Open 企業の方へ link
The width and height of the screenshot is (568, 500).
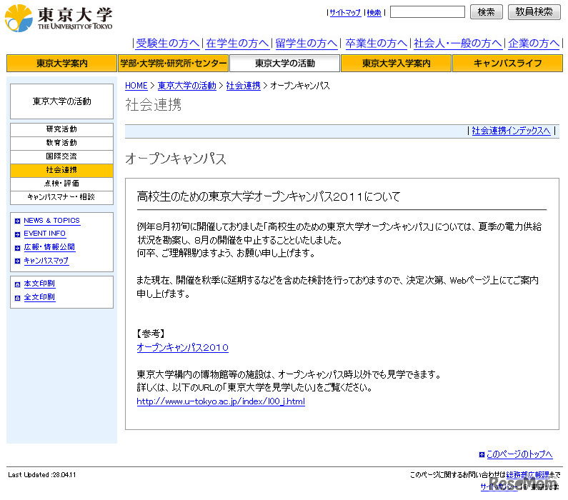pyautogui.click(x=534, y=44)
